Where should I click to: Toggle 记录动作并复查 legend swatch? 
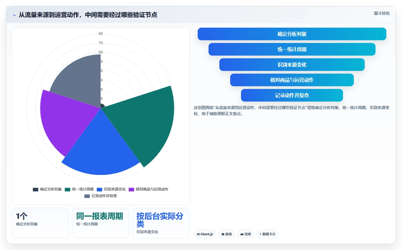(x=87, y=196)
